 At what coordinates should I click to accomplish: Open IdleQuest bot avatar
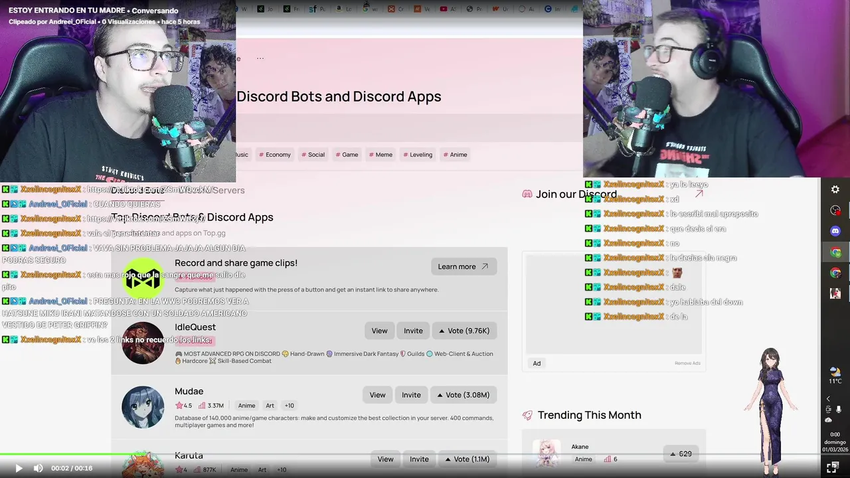pos(143,343)
